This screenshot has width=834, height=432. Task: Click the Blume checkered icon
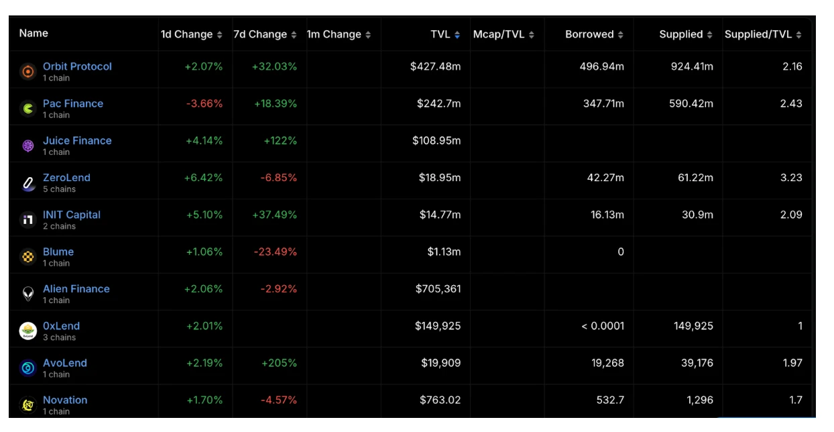pos(27,256)
